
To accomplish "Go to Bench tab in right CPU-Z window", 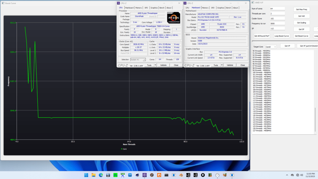I will point(228,8).
